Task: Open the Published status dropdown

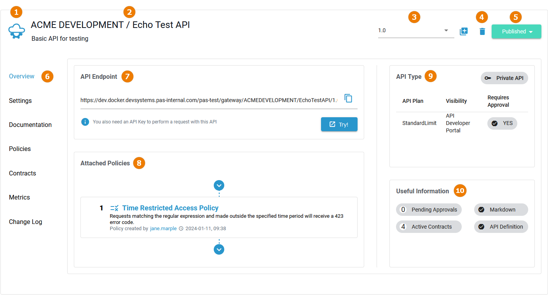Action: (516, 31)
